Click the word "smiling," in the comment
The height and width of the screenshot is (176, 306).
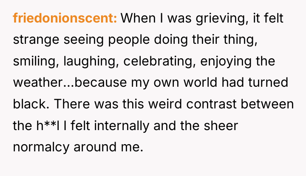coord(36,62)
